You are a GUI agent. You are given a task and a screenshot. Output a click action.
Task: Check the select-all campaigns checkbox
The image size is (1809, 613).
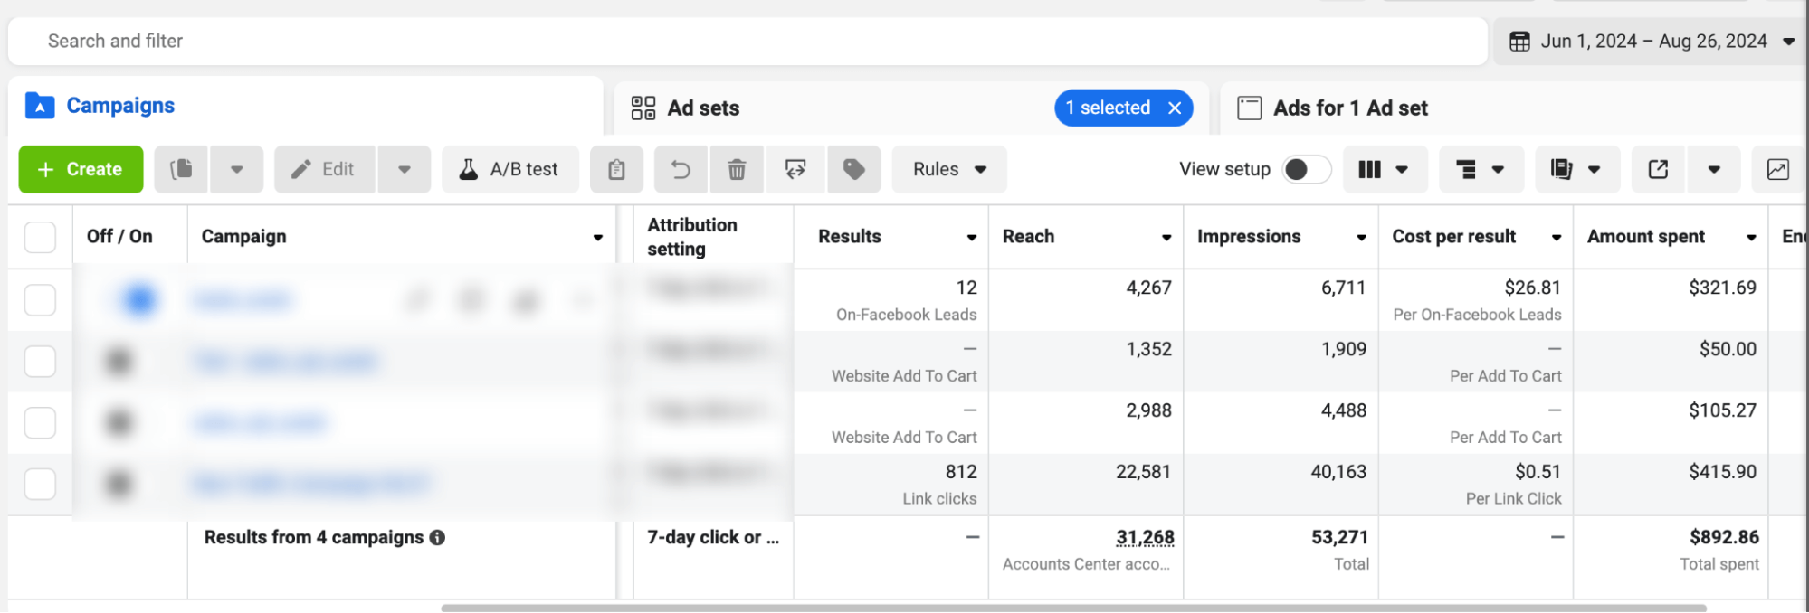[x=40, y=237]
